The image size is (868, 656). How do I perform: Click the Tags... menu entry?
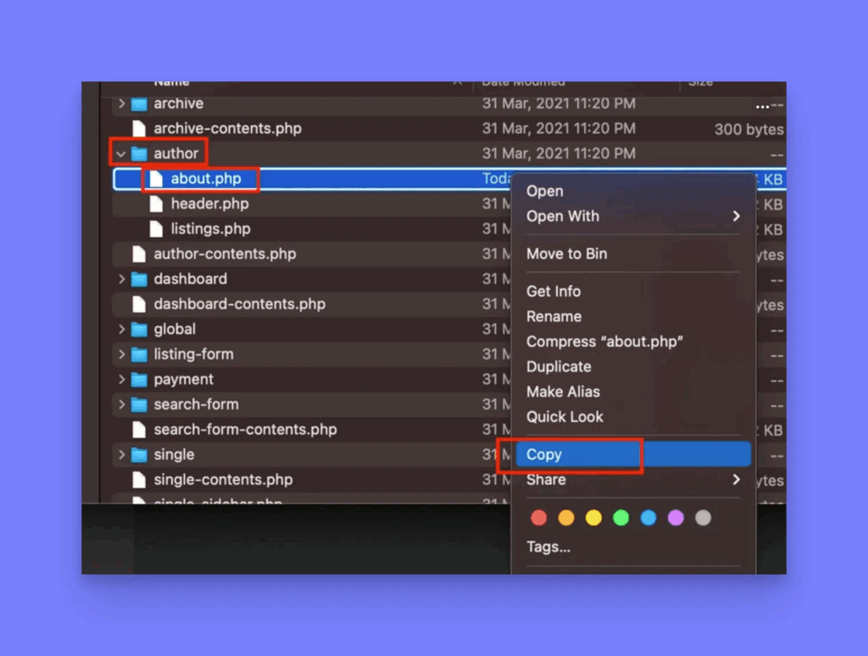(548, 547)
